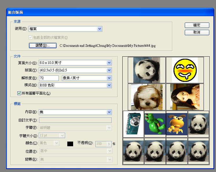Click the black color swatch for label color
Image resolution: width=216 pixels, height=172 pixels.
pos(70,144)
